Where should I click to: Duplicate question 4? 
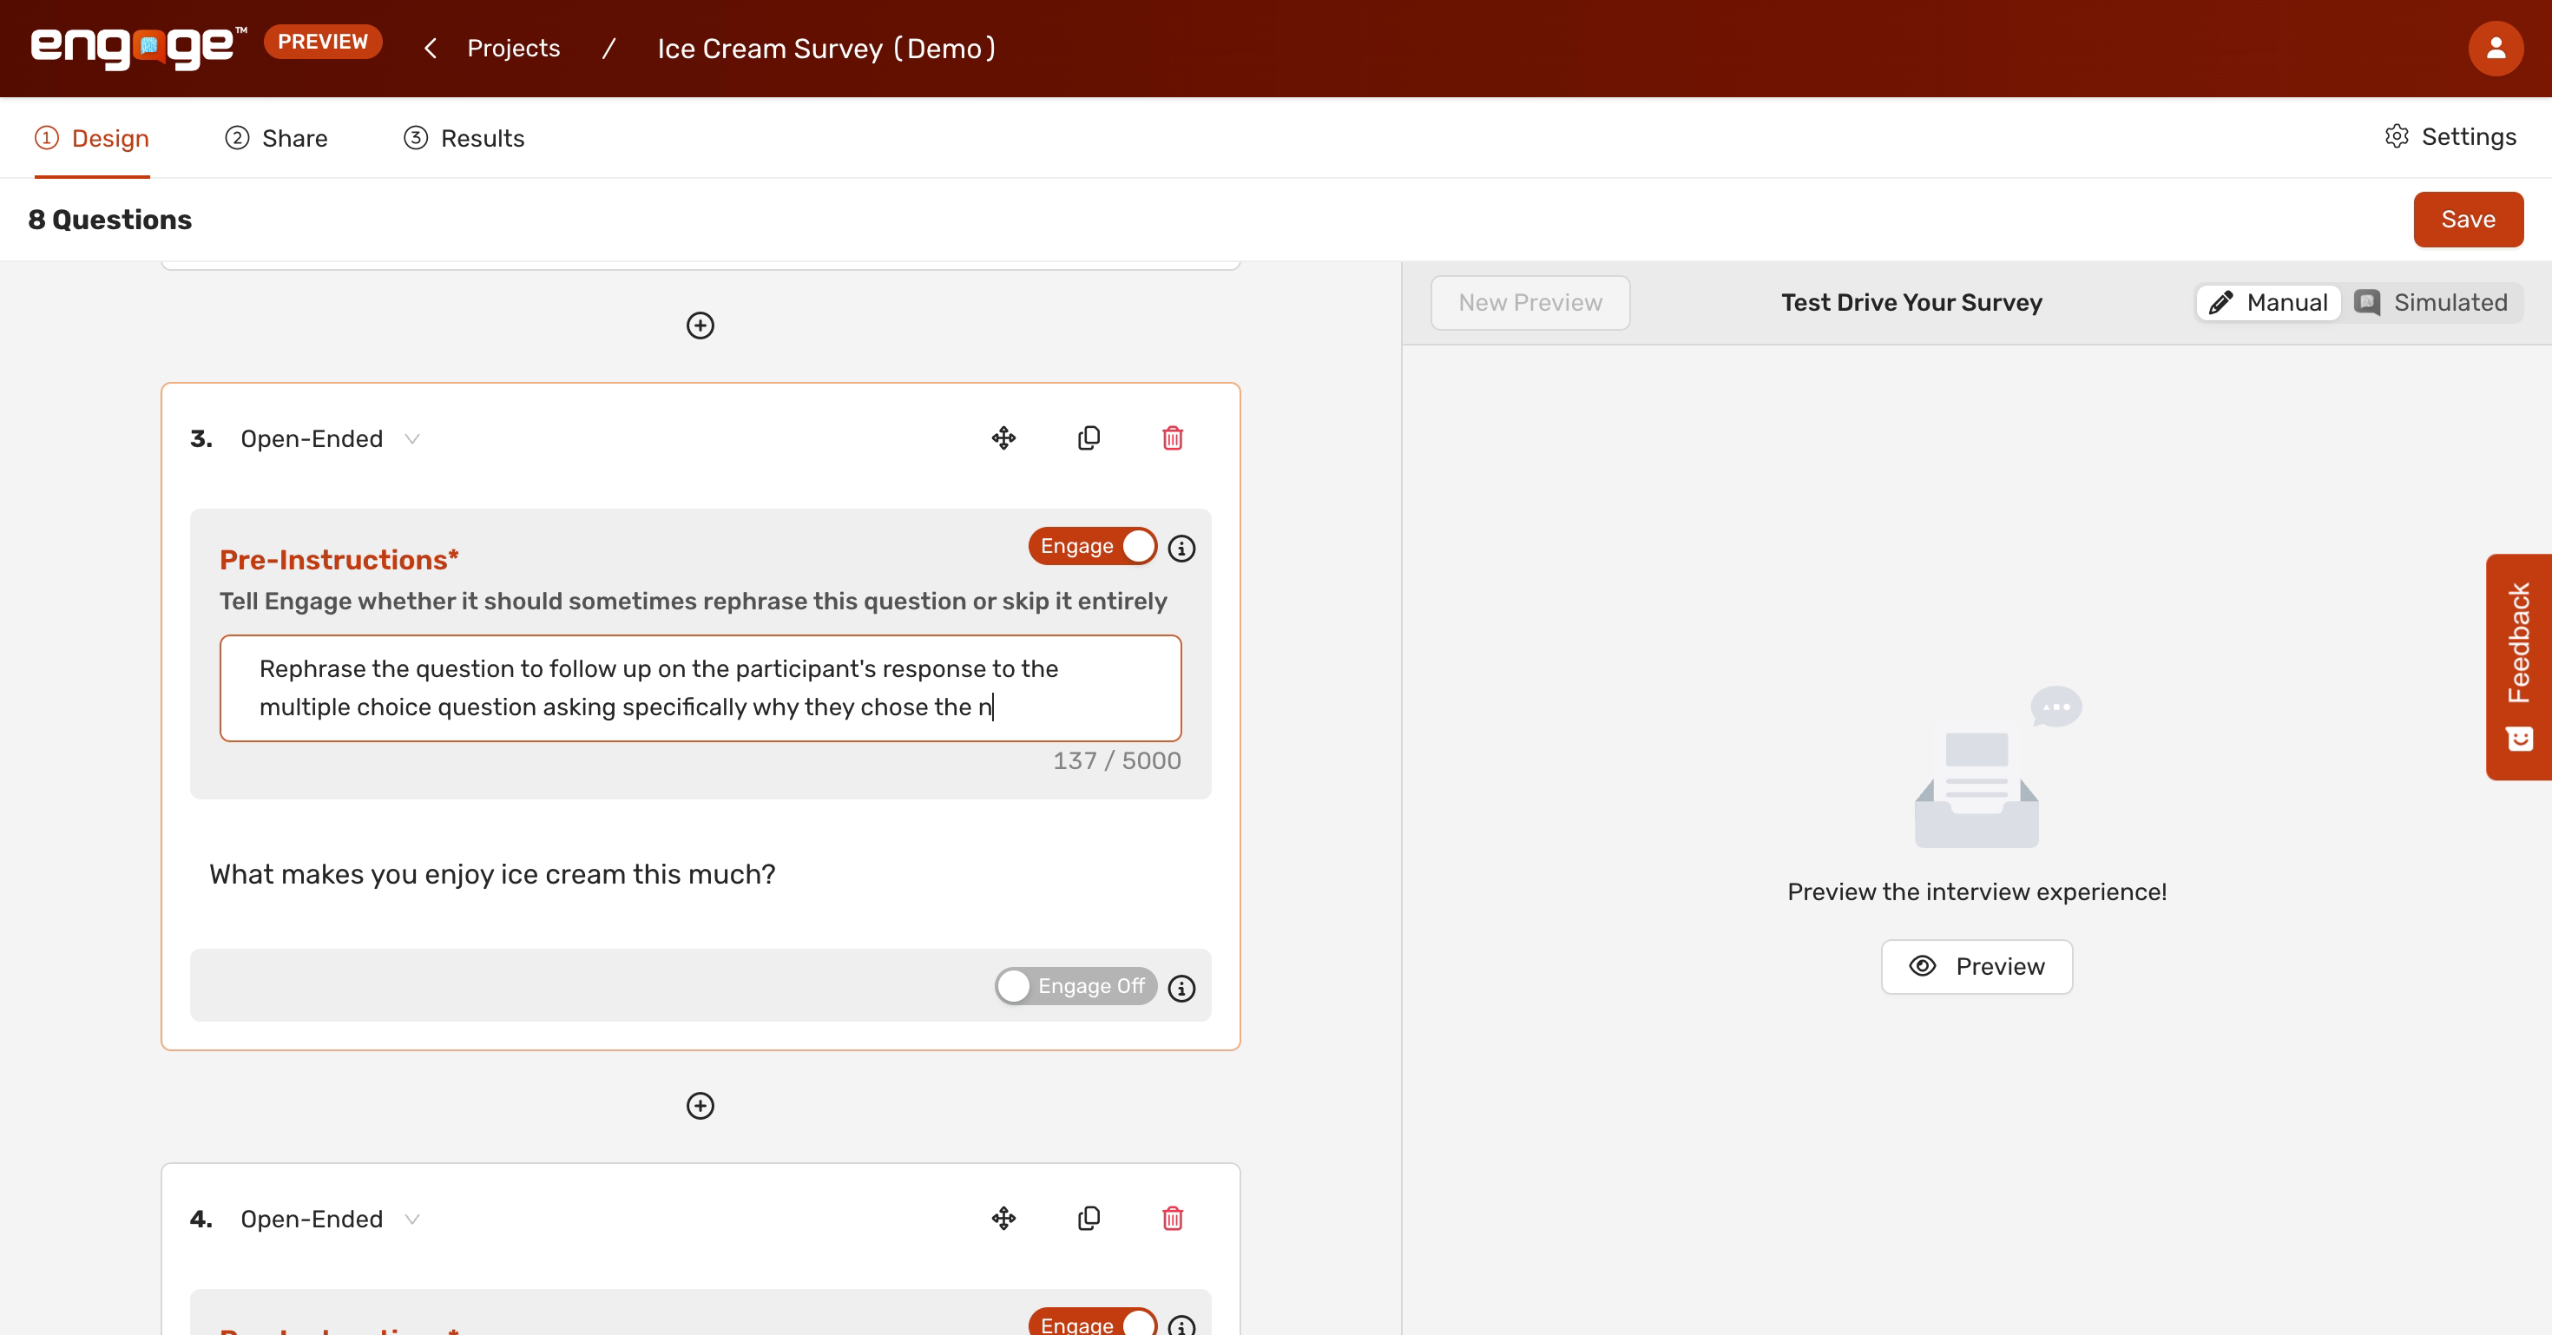click(x=1088, y=1218)
